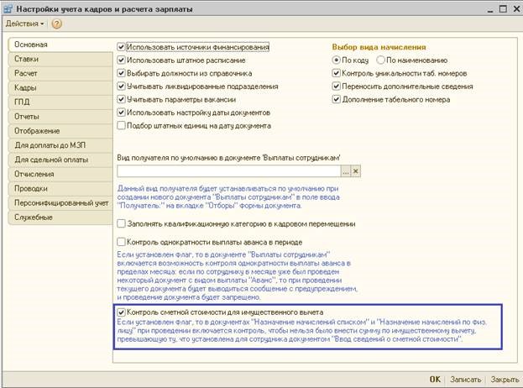This screenshot has width=523, height=388.
Task: Enable 'Контроль однократности выплаты аванса в периоде'
Action: pos(123,241)
